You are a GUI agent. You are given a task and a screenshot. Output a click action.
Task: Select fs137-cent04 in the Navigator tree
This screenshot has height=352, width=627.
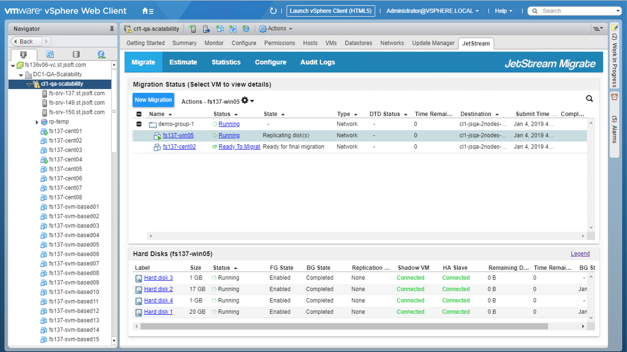65,159
